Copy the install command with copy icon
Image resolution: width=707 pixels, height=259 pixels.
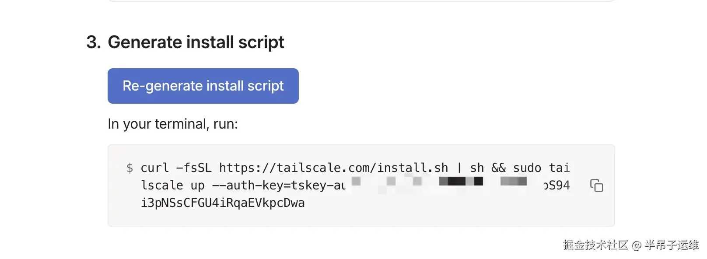click(596, 185)
